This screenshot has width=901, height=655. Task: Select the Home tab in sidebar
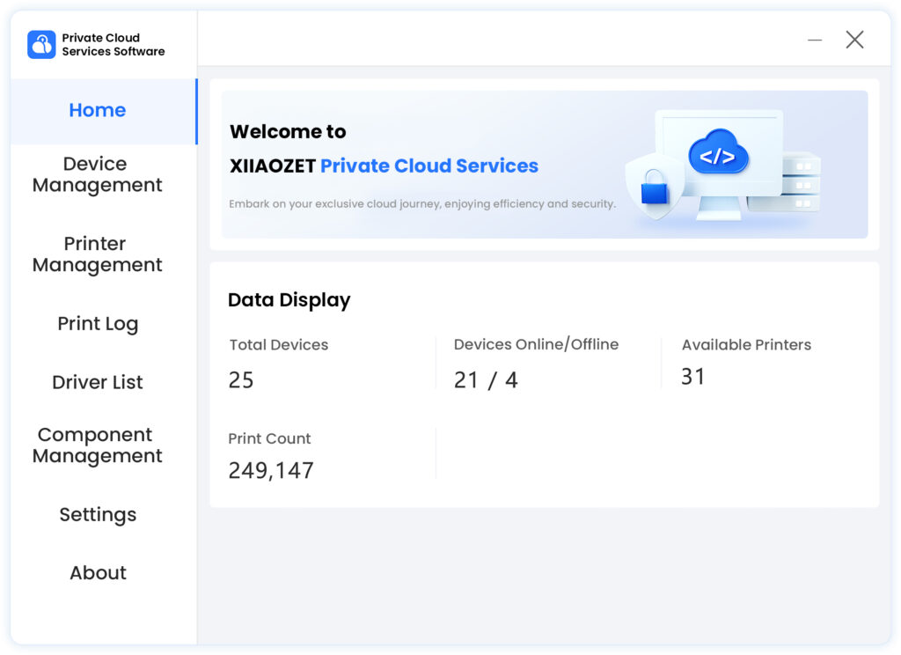coord(98,111)
